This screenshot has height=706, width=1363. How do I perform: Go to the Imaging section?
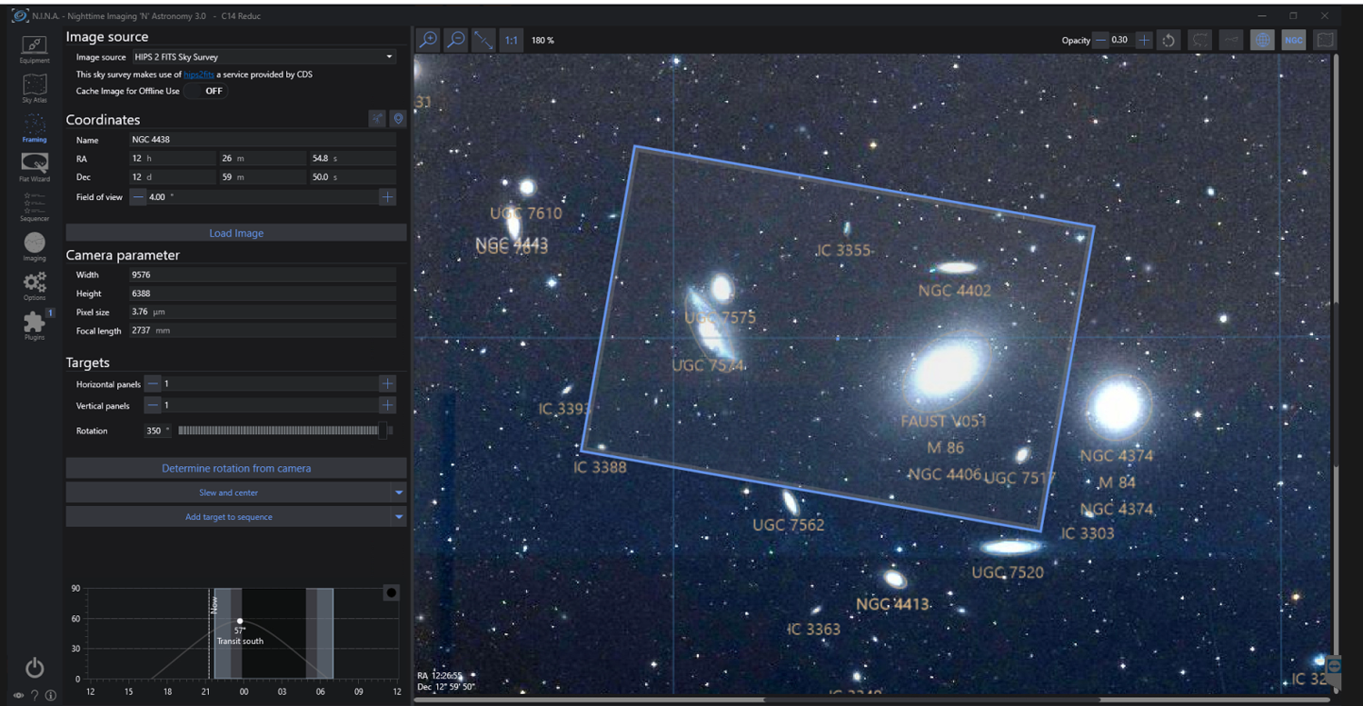(35, 246)
